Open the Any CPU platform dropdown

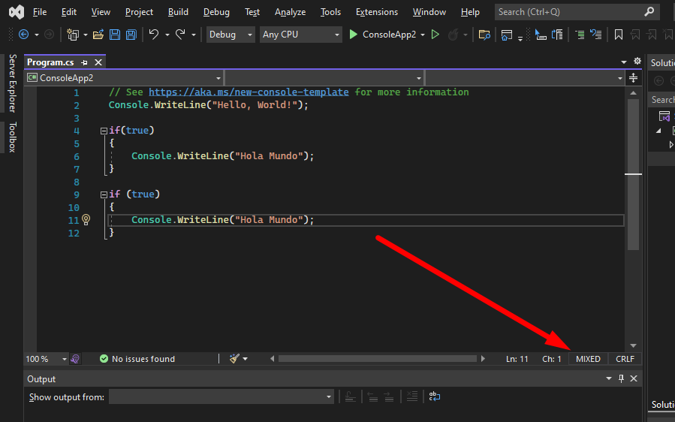300,35
